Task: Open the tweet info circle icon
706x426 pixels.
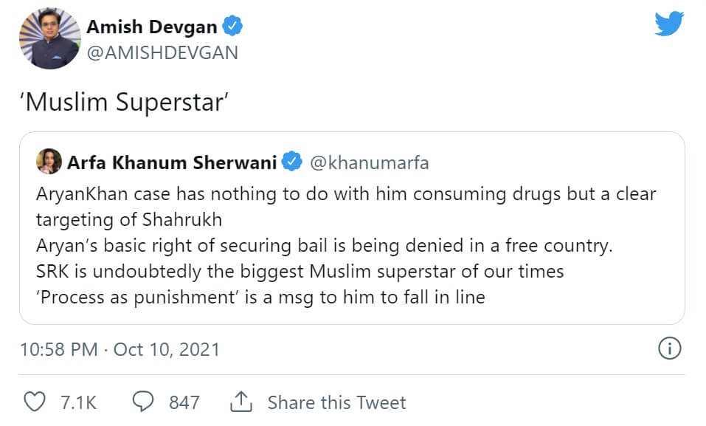Action: tap(668, 348)
